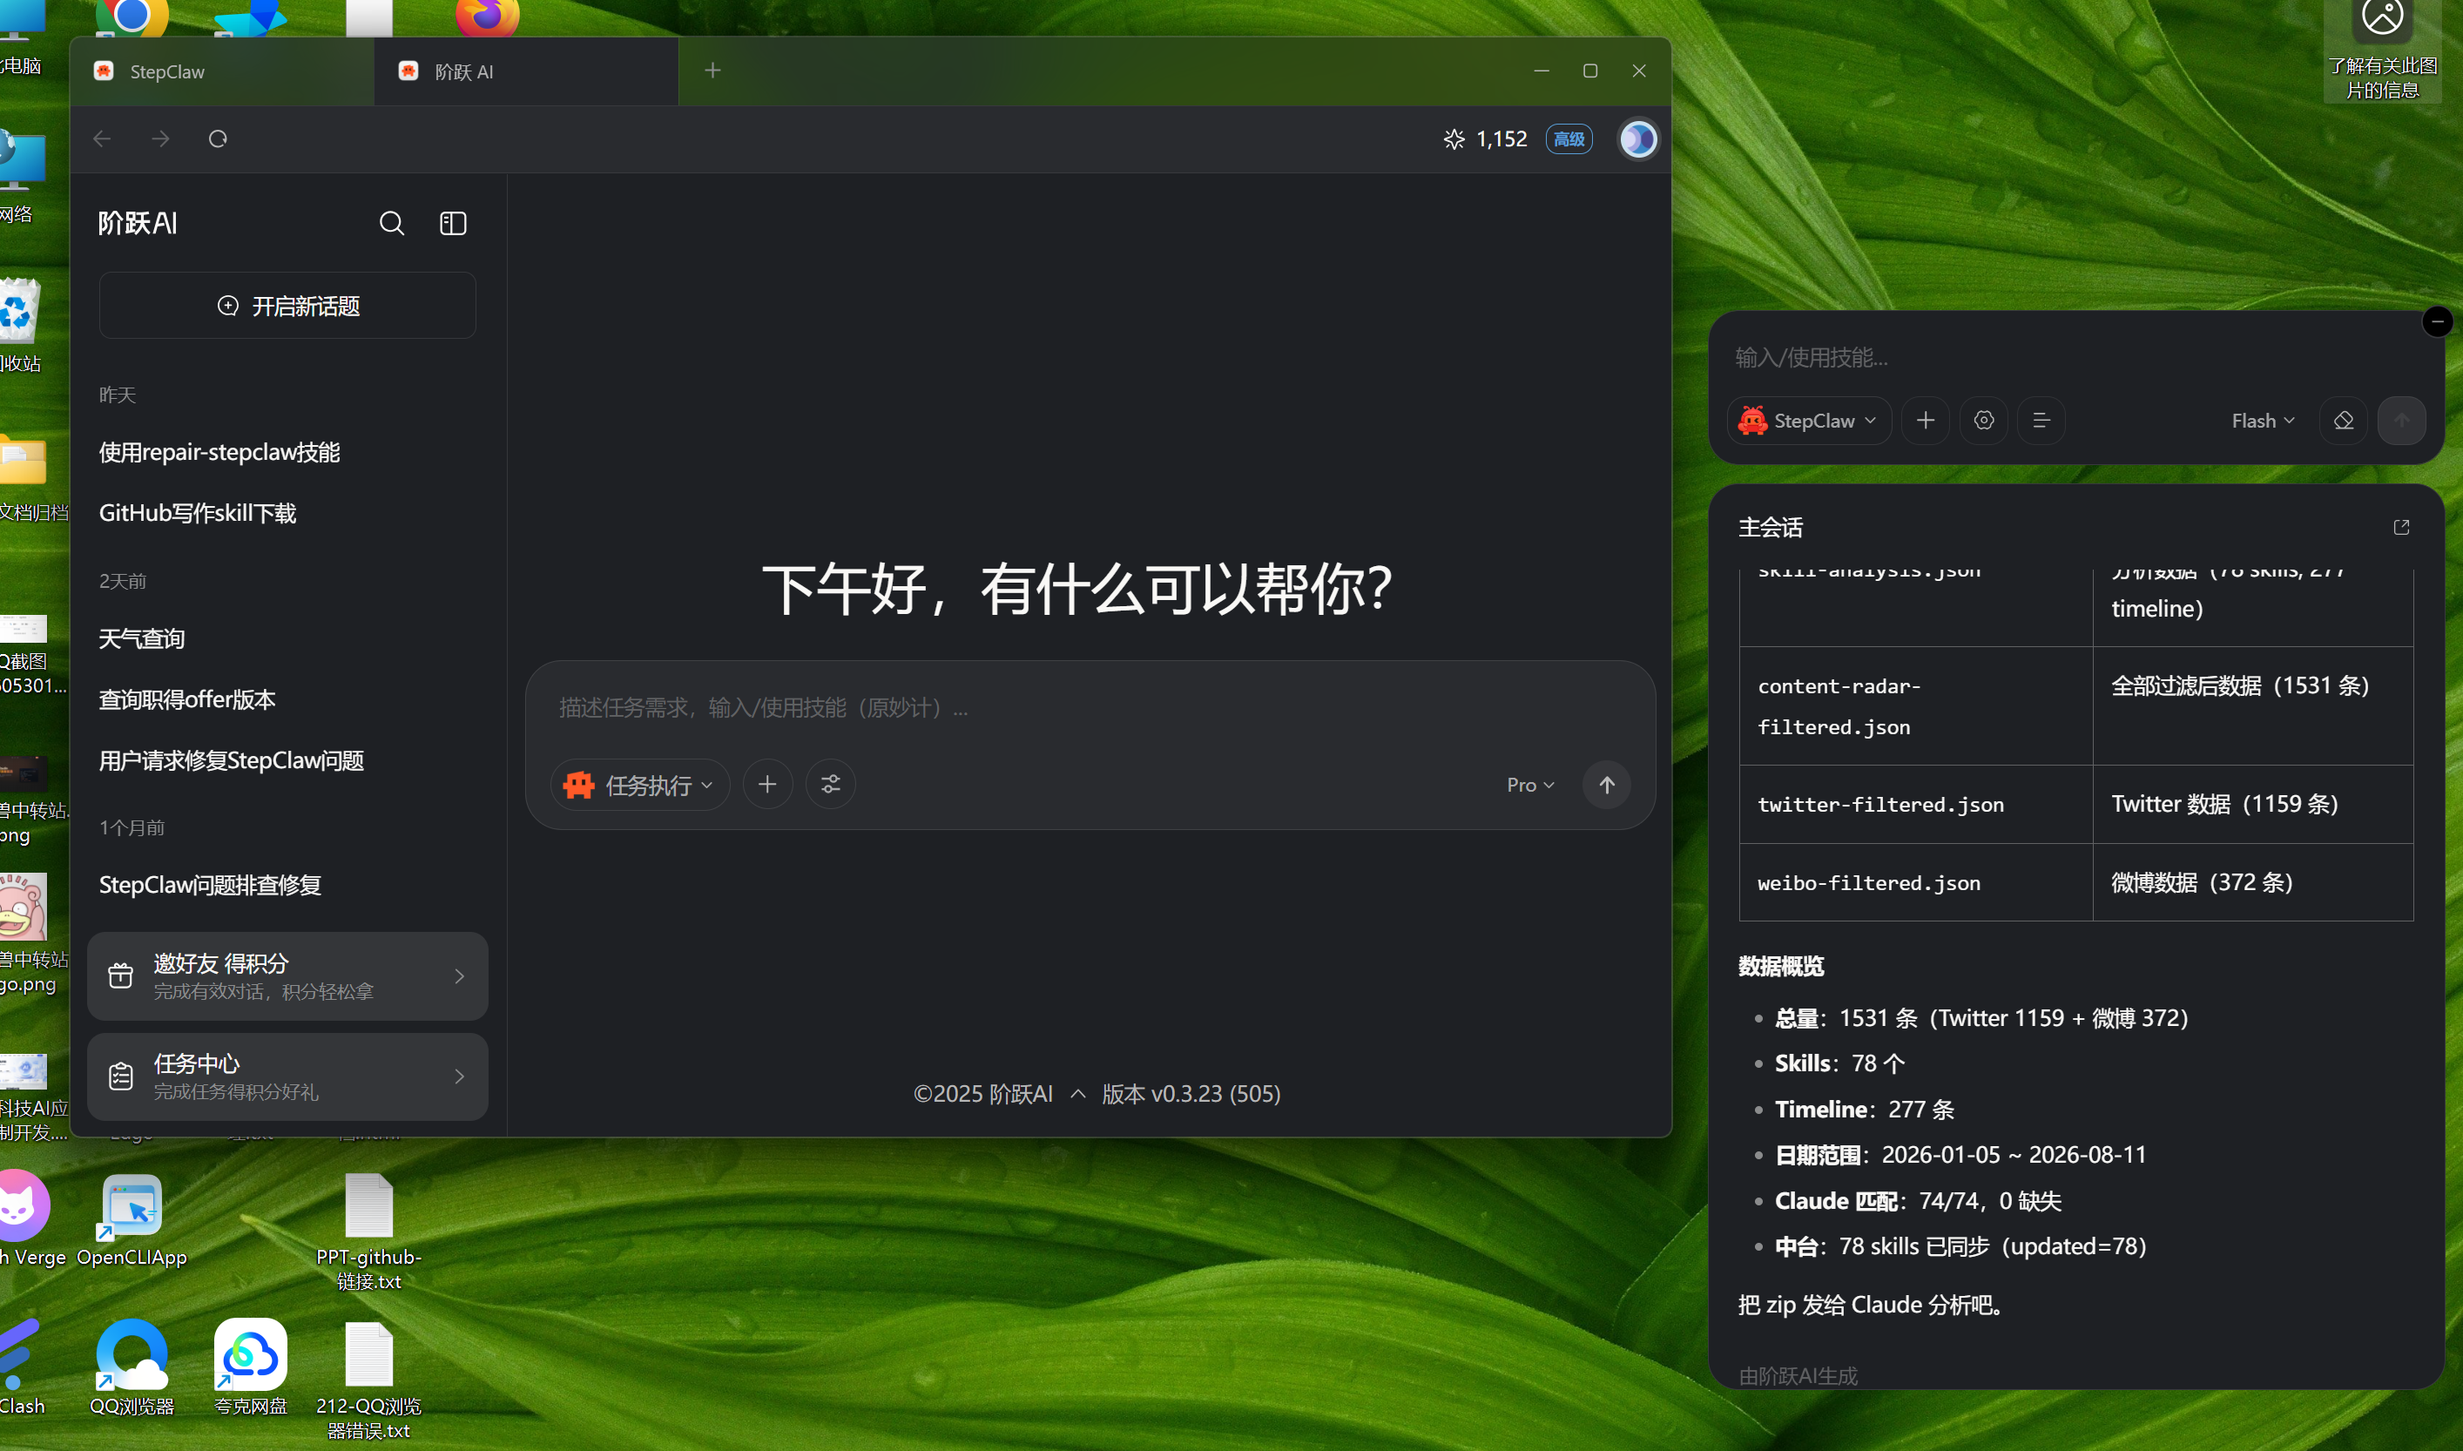The height and width of the screenshot is (1451, 2463).
Task: Click the 版本 v0.3.23 (505) text
Action: (1191, 1094)
